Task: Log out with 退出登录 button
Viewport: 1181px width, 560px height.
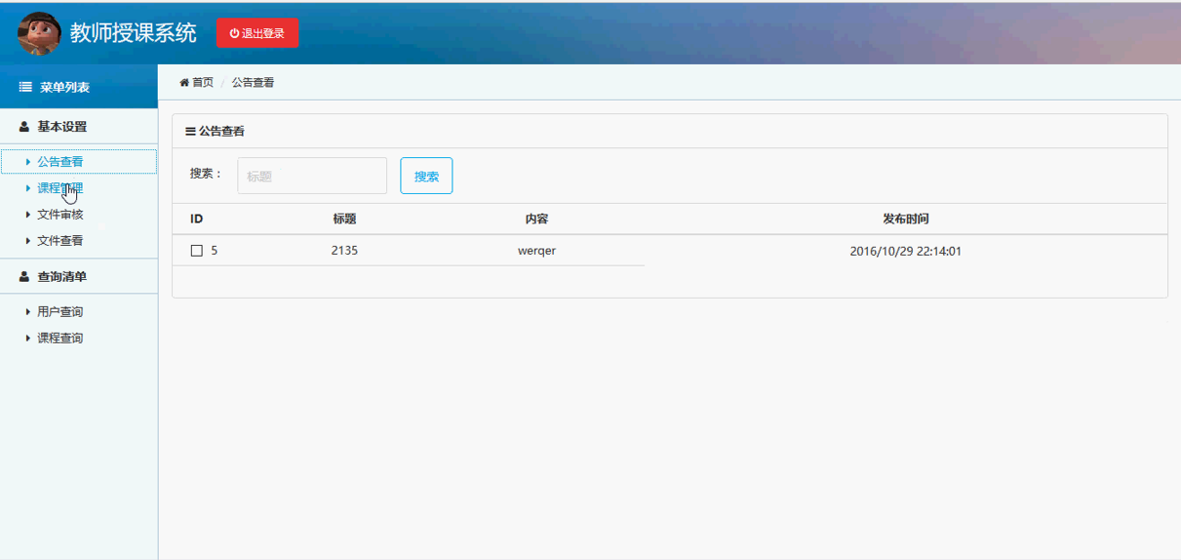Action: (257, 33)
